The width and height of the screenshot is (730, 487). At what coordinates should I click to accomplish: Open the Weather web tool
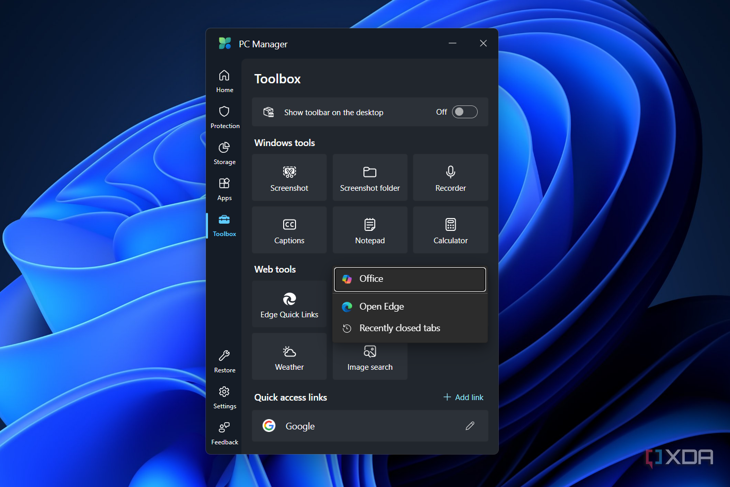tap(289, 356)
